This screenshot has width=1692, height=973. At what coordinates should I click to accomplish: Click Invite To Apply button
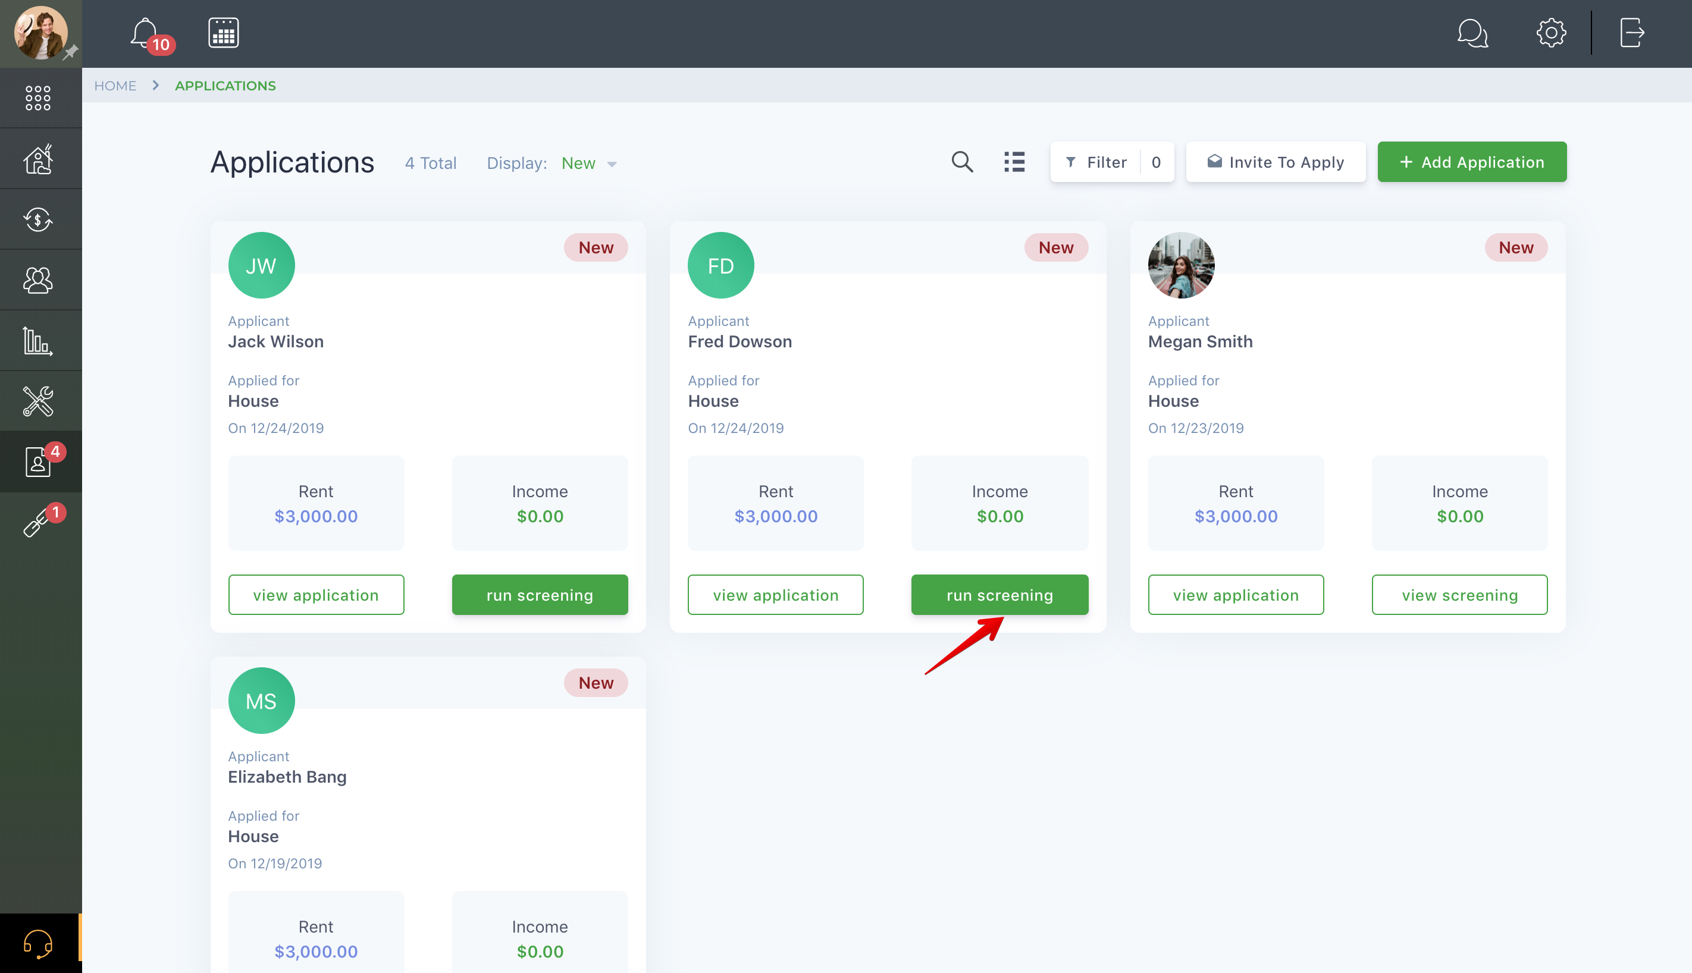(x=1276, y=162)
